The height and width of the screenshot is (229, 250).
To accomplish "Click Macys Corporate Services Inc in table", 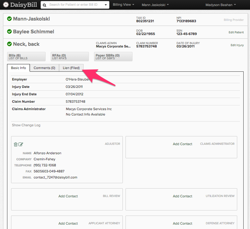I will point(89,109).
